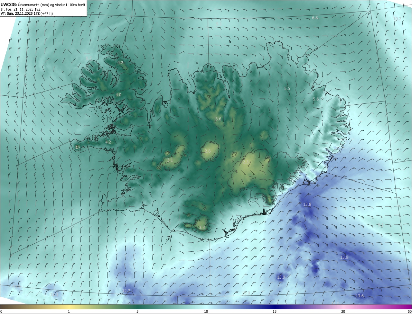The height and width of the screenshot is (314, 412).
Task: Click the colorbar tick label 30
Action: (x=343, y=311)
